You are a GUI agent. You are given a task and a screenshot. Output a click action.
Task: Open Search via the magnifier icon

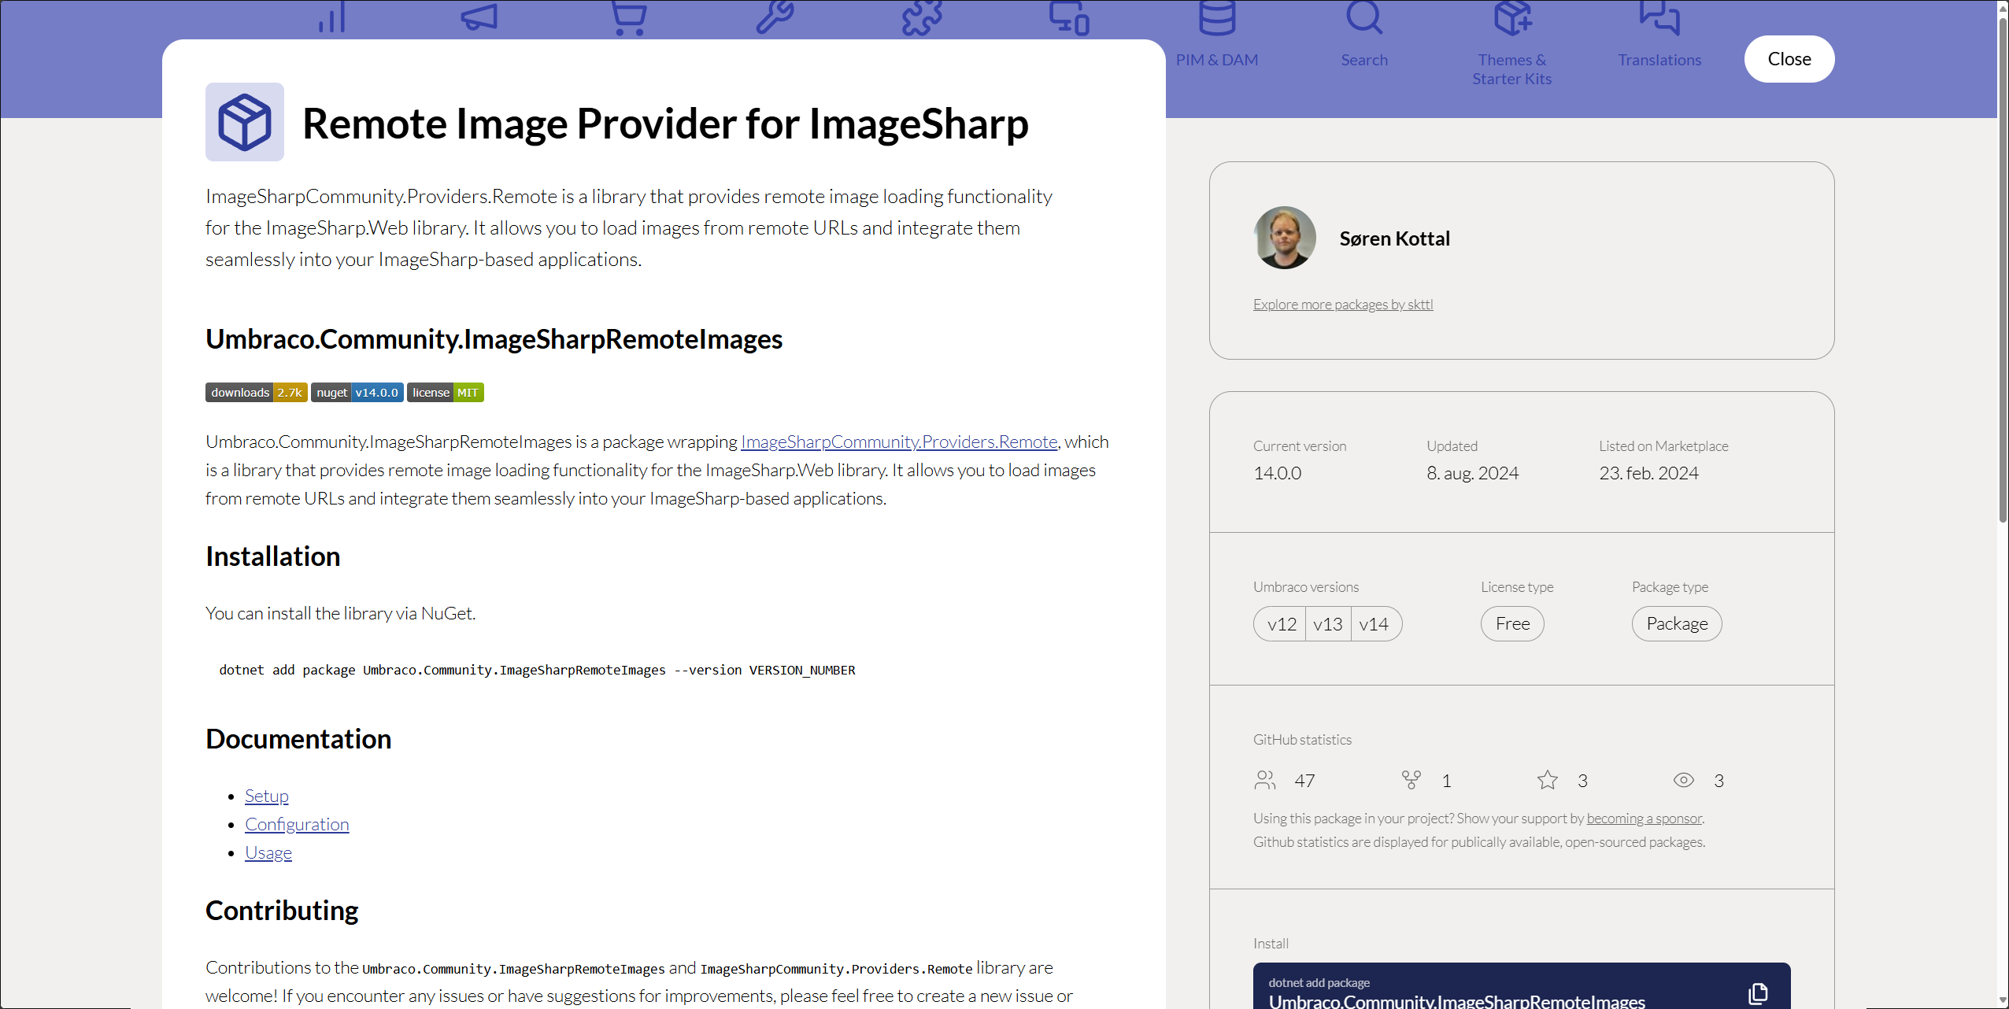click(1364, 20)
